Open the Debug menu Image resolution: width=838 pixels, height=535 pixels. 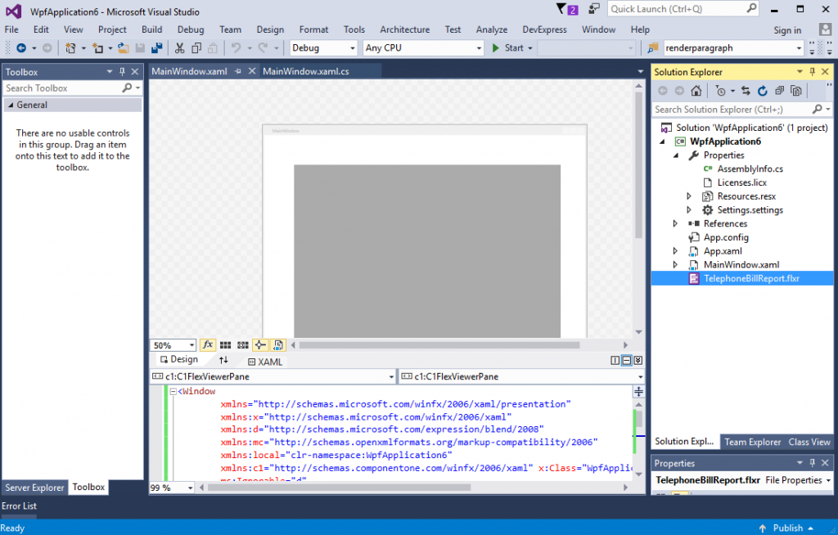tap(191, 30)
